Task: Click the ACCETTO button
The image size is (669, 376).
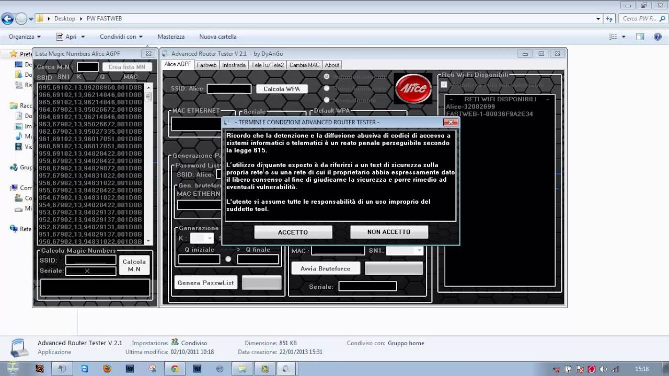Action: coord(293,232)
